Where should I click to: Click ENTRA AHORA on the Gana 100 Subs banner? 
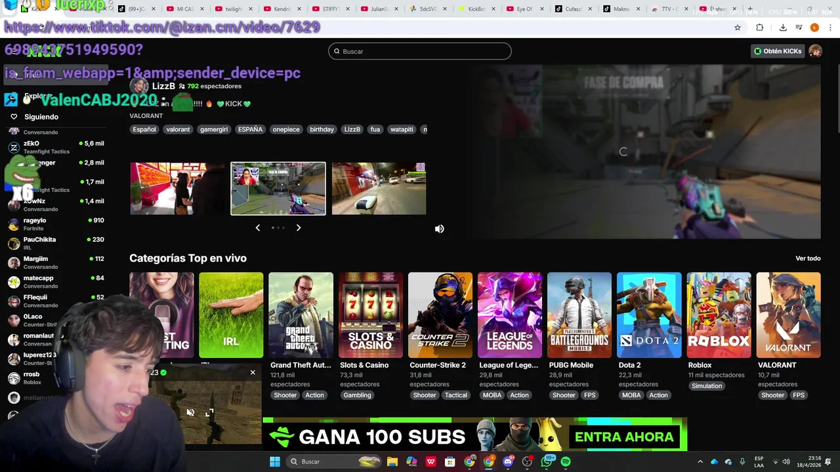pyautogui.click(x=624, y=437)
